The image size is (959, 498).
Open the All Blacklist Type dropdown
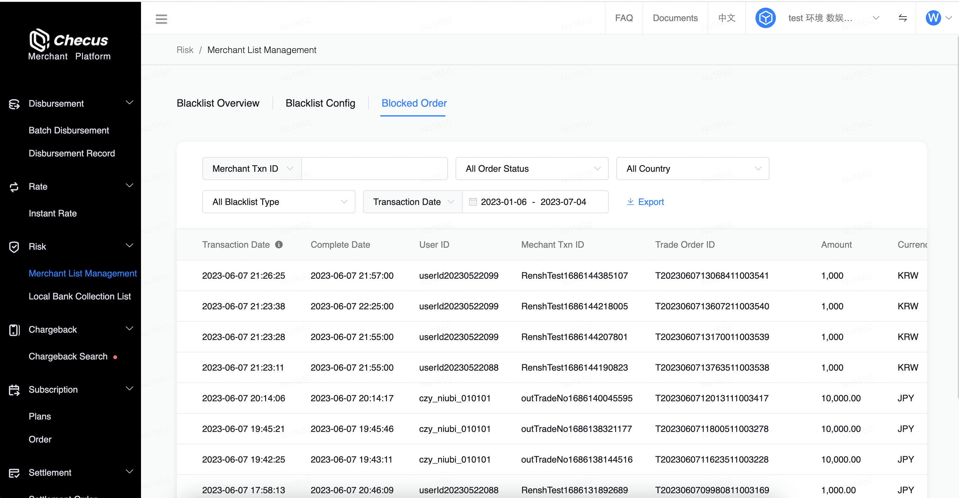point(279,201)
